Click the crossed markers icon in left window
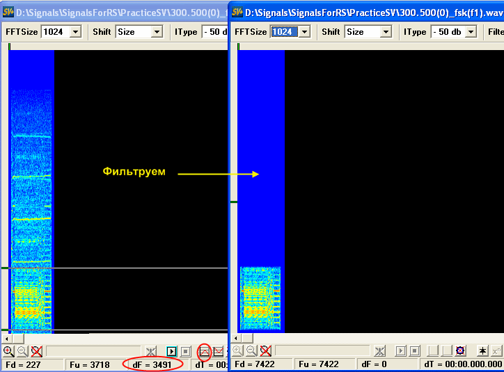Screen dimensions: 504x372 tap(151, 351)
